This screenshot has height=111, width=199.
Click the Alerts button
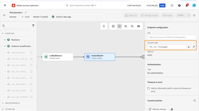131,15
